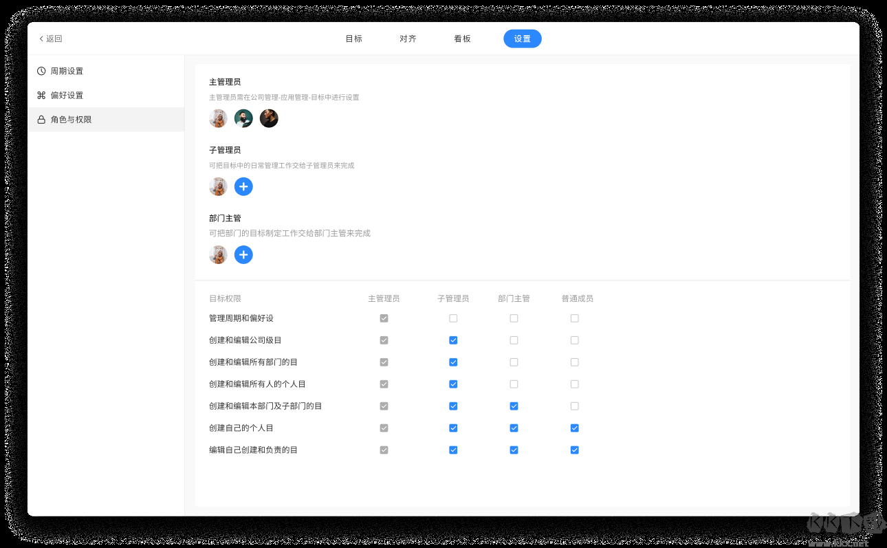Toggle 创建和编辑所有人的个人目 for 主管理员
The height and width of the screenshot is (548, 887).
pos(384,384)
